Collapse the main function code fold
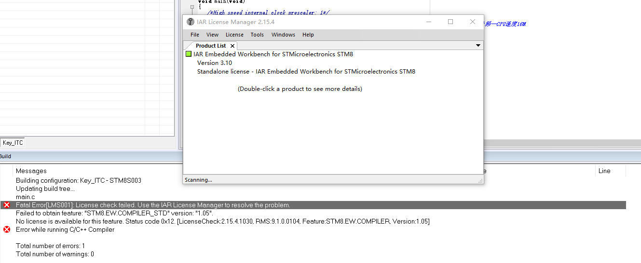 192,7
